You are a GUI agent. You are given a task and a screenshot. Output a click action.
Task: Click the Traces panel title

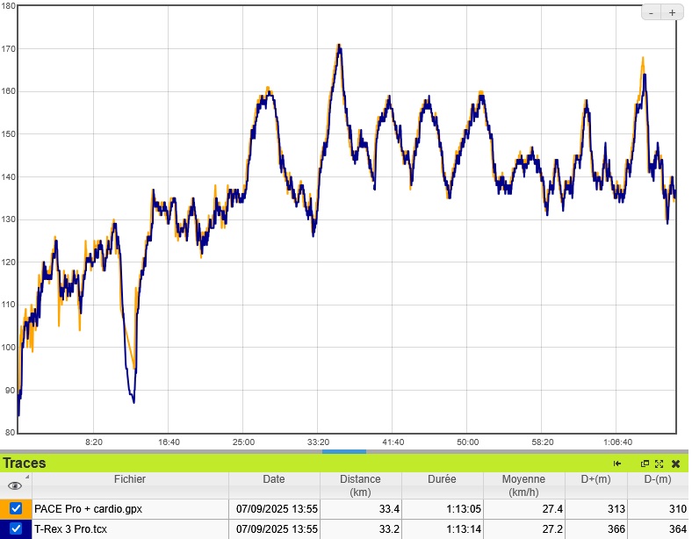pos(25,464)
